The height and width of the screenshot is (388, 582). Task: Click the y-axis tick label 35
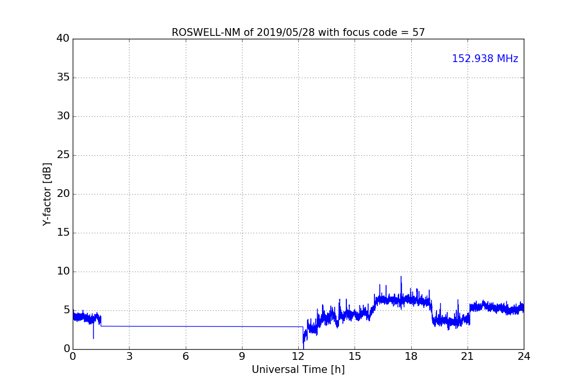pos(63,78)
